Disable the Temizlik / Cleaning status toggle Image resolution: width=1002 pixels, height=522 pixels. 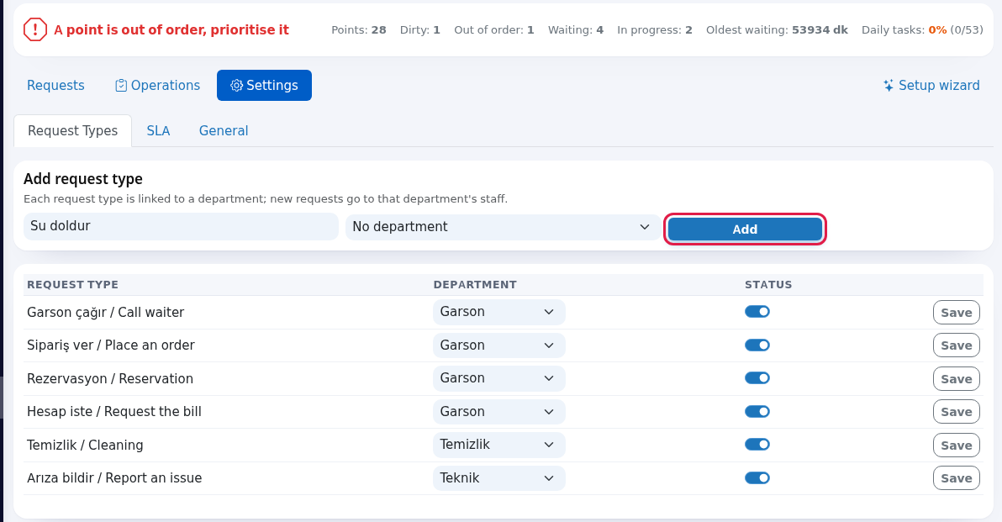757,445
